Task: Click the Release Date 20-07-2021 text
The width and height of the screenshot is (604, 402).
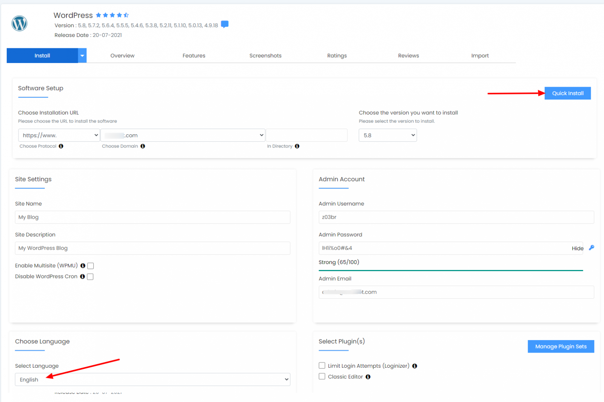Action: click(x=88, y=35)
